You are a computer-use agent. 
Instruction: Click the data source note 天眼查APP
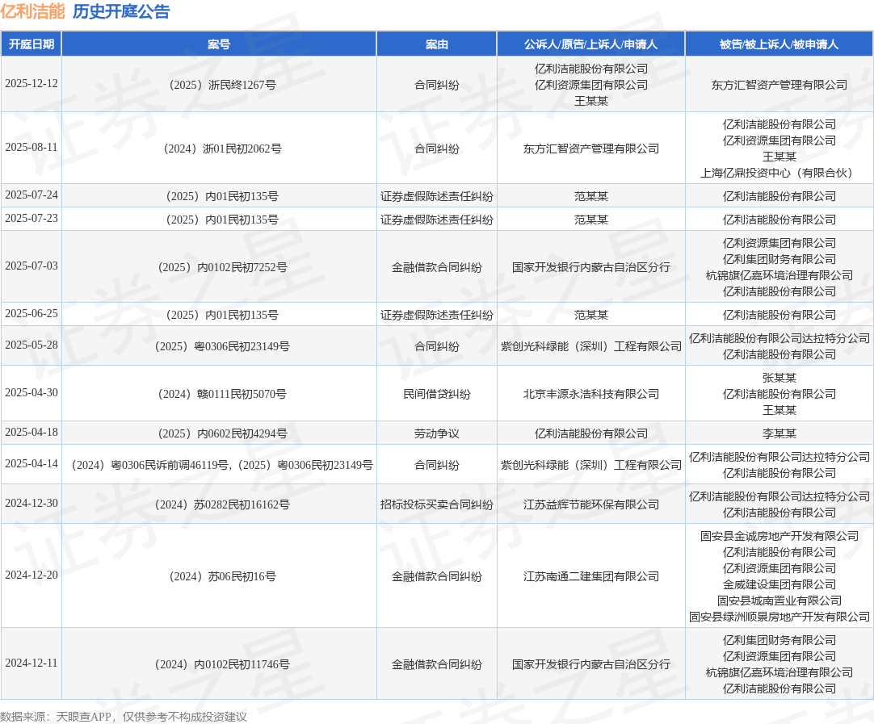coord(83,717)
